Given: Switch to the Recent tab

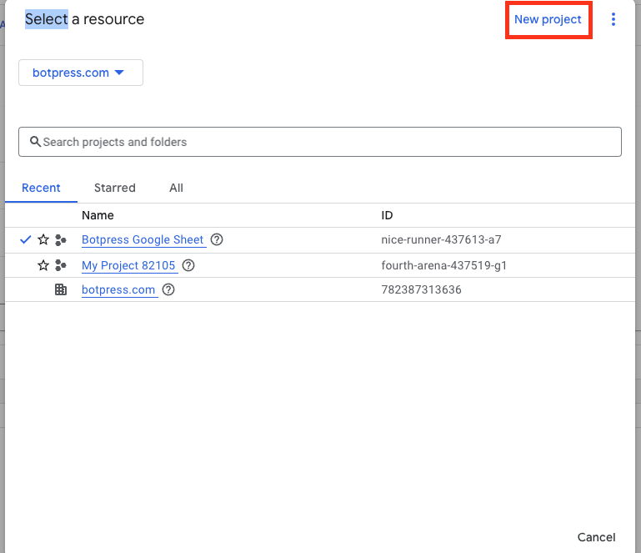Looking at the screenshot, I should point(41,188).
